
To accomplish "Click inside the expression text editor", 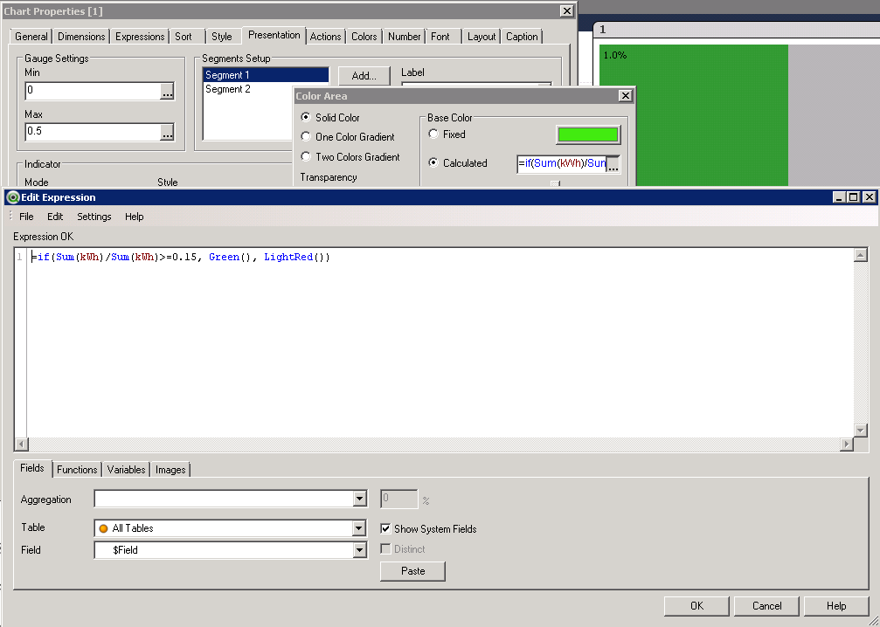I will (x=440, y=342).
